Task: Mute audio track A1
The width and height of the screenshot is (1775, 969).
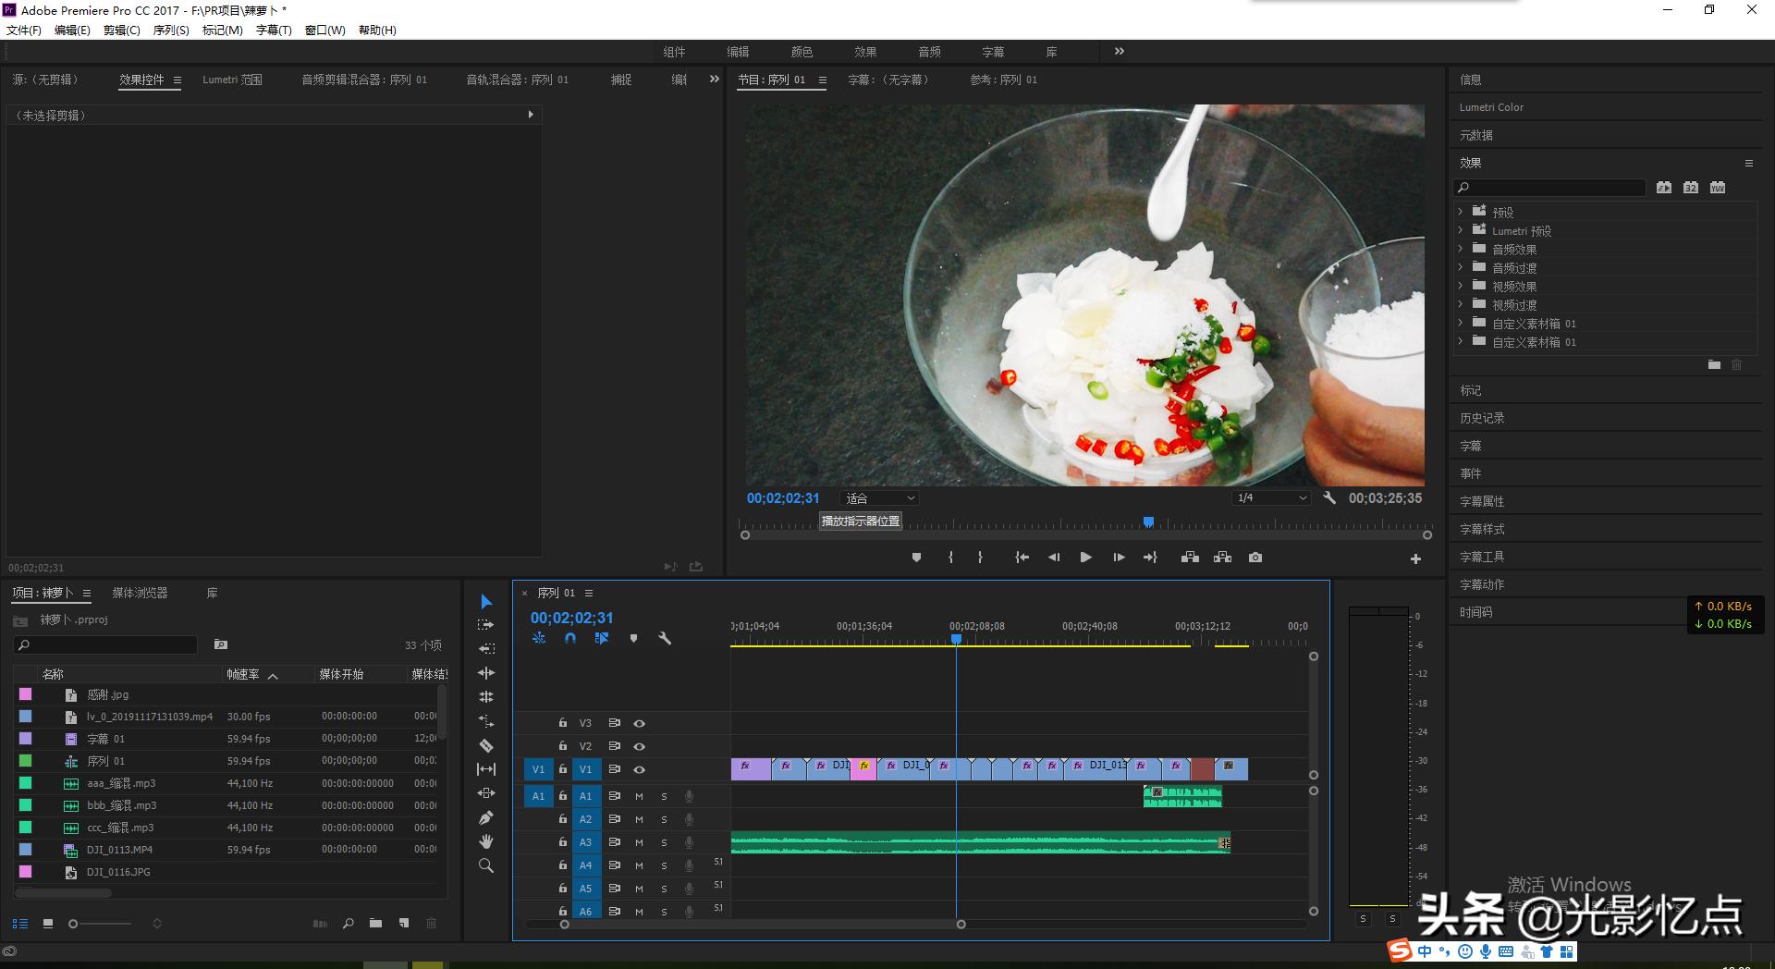Action: (x=639, y=796)
